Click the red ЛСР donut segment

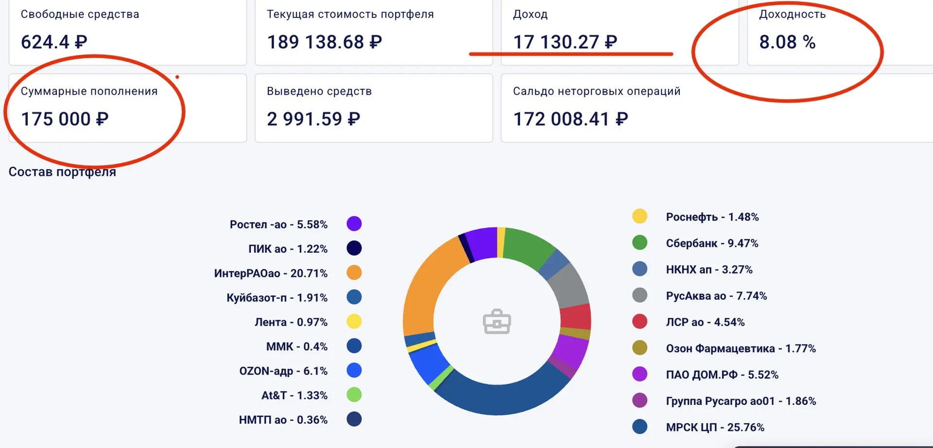click(x=576, y=316)
